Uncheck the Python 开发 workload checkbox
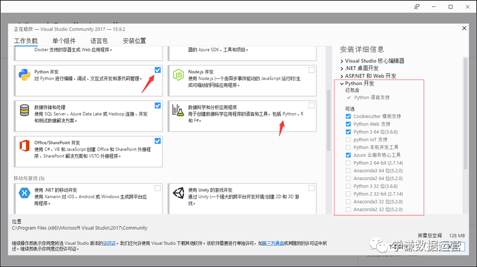477x267 pixels. pos(157,70)
